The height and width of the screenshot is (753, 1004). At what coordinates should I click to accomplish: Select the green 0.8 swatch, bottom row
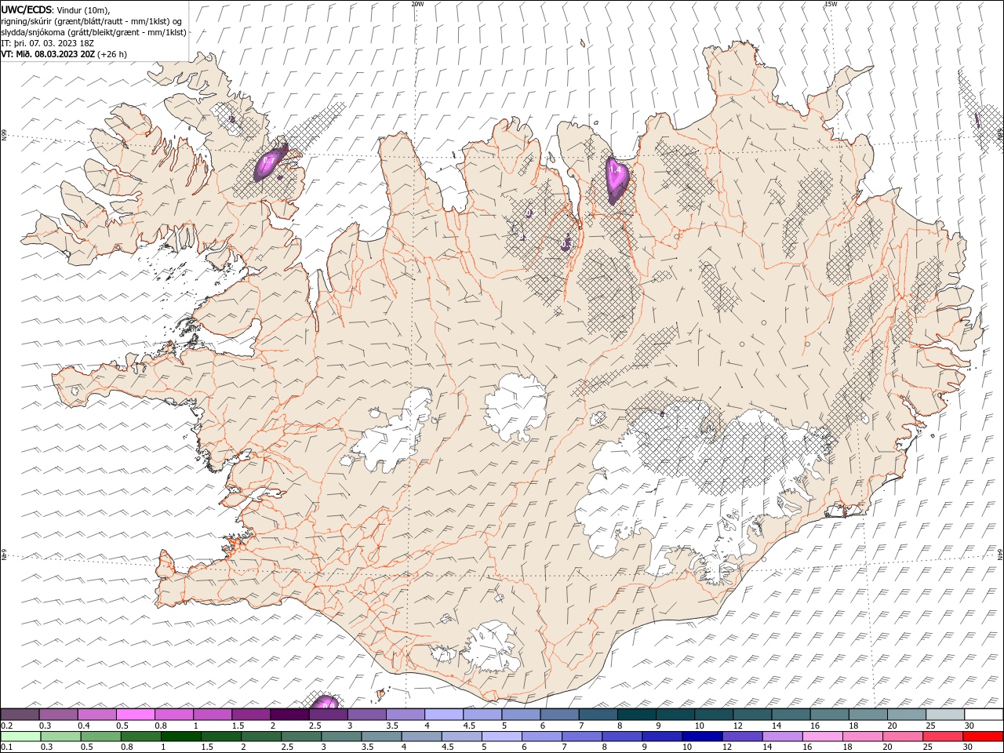(x=141, y=737)
